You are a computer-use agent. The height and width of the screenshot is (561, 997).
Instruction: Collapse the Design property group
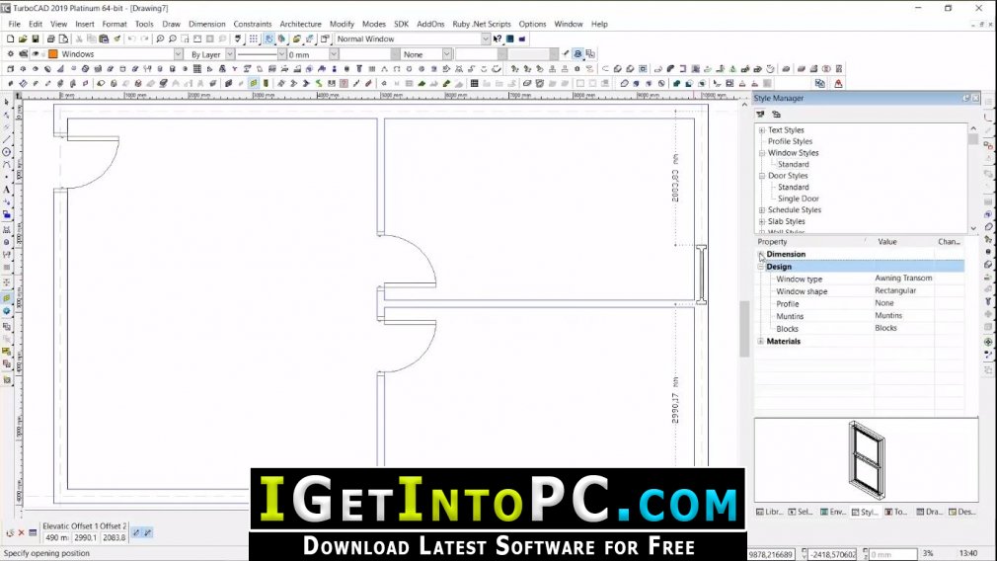(760, 267)
